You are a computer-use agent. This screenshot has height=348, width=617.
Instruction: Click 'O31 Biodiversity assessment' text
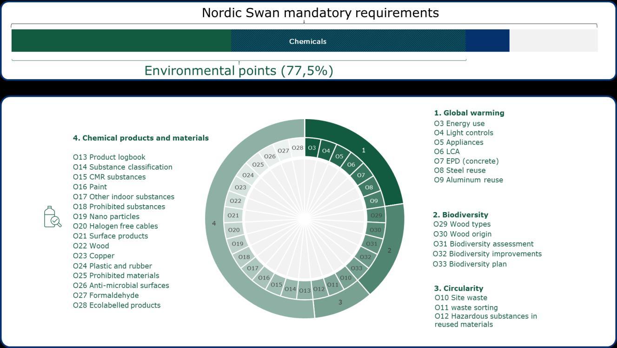[484, 244]
